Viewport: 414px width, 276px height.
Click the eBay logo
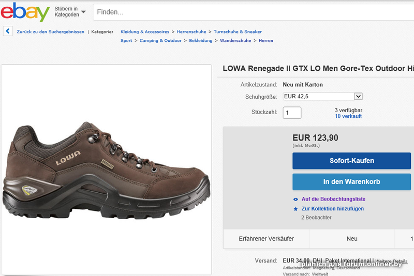click(25, 12)
